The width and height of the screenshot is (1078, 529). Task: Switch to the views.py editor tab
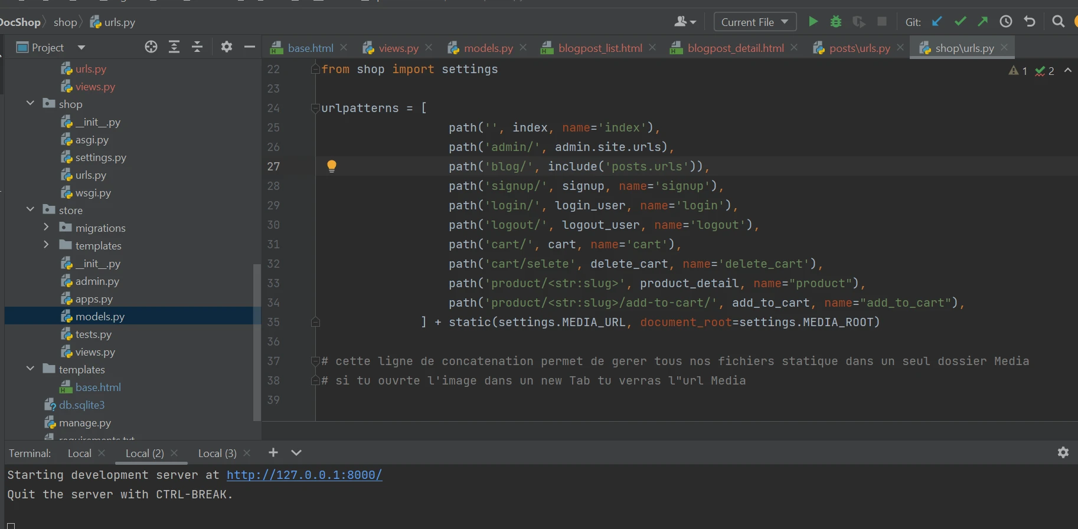(398, 48)
